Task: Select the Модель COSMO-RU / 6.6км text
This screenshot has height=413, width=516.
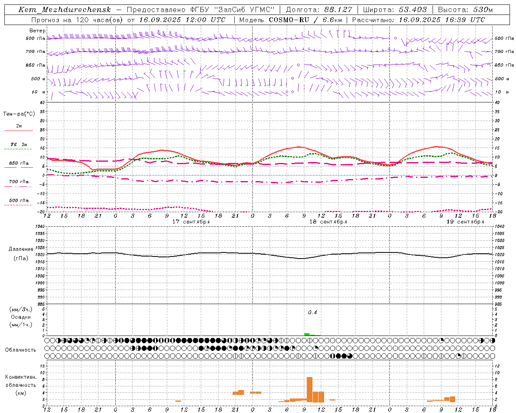Action: point(291,20)
